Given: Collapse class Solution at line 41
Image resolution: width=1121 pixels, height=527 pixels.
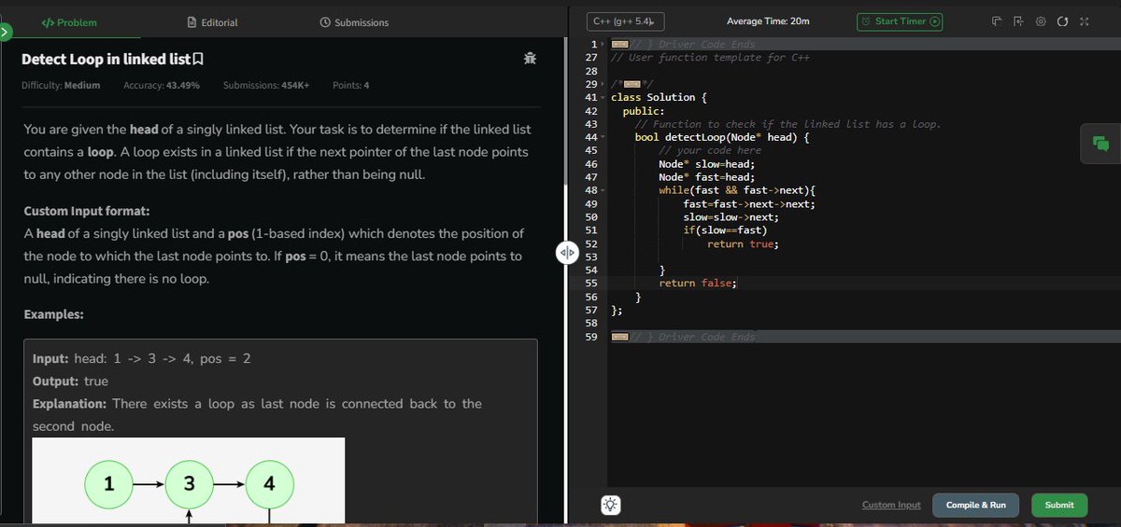Looking at the screenshot, I should [604, 98].
